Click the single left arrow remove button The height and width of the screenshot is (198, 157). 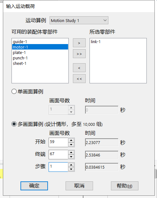(79, 68)
